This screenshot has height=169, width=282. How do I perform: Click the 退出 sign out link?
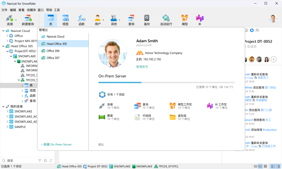pos(101,144)
